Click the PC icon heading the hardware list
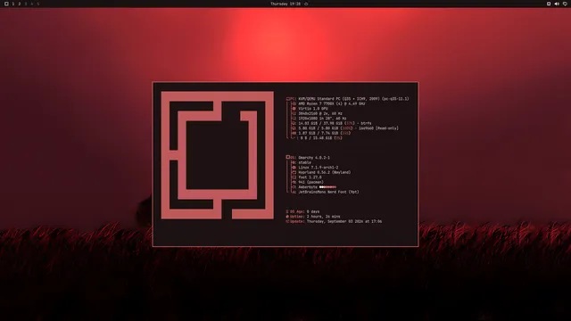 tap(288, 99)
